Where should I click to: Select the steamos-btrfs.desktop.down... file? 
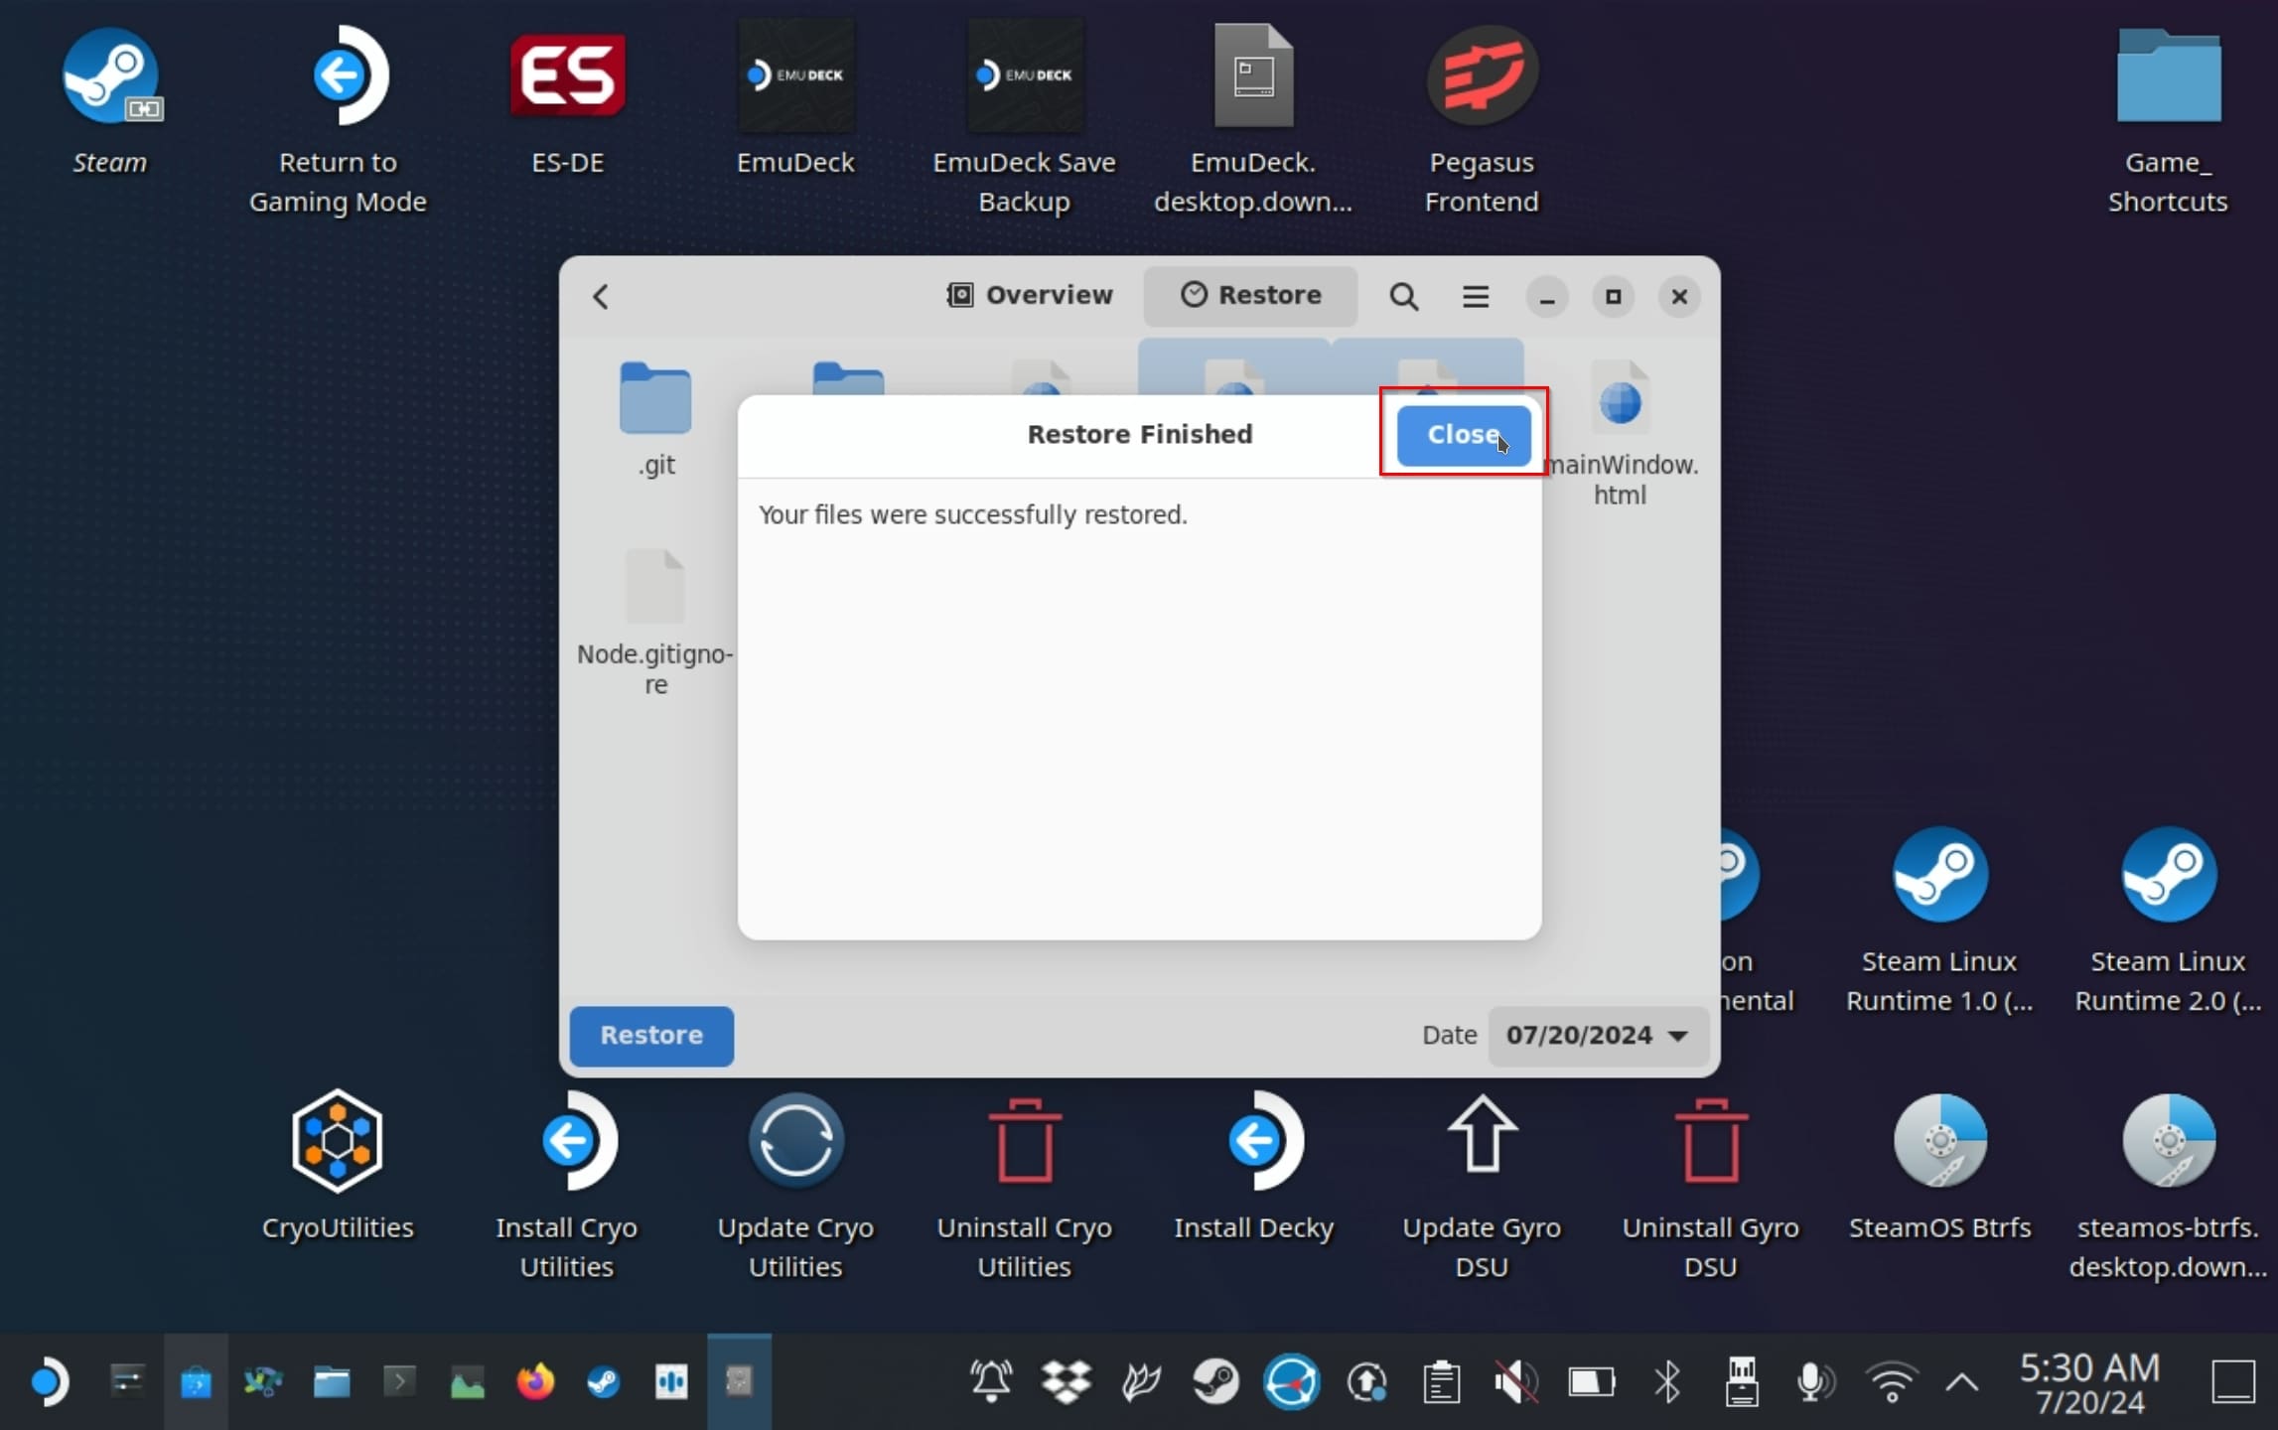coord(2168,1186)
